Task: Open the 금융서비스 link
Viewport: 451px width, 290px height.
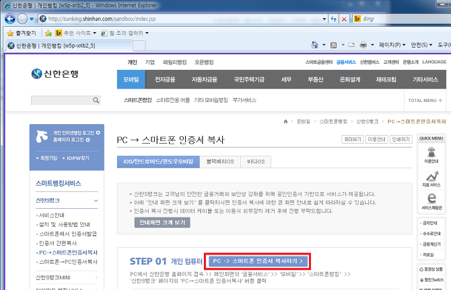Action: [346, 62]
